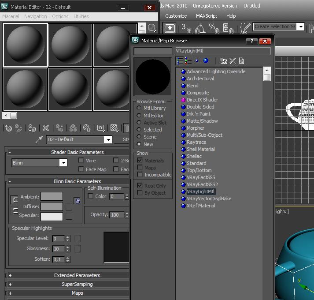Click browser help question mark button
314x300 pixels.
pyautogui.click(x=252, y=41)
